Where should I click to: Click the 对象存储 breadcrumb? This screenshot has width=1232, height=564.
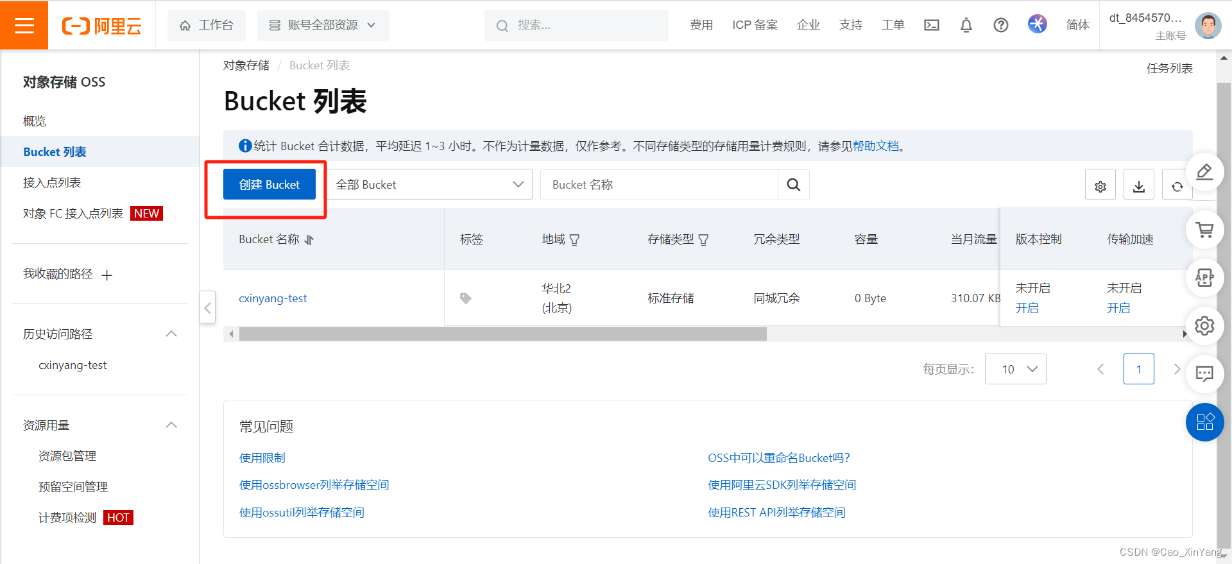(246, 65)
